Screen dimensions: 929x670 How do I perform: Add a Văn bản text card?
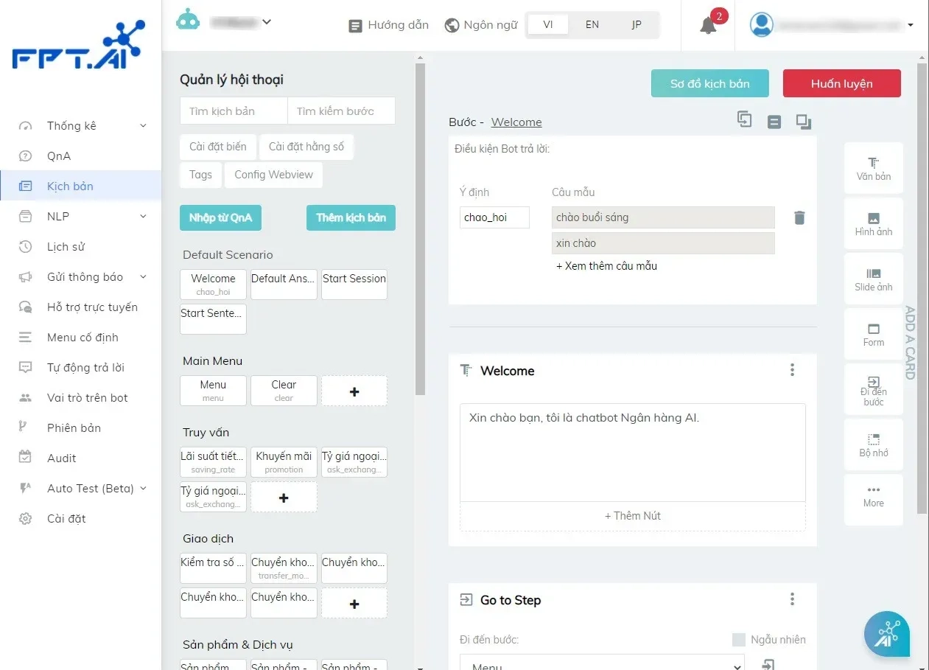[874, 169]
